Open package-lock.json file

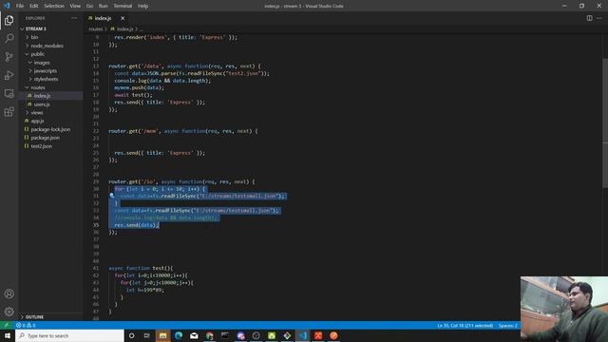coord(50,129)
